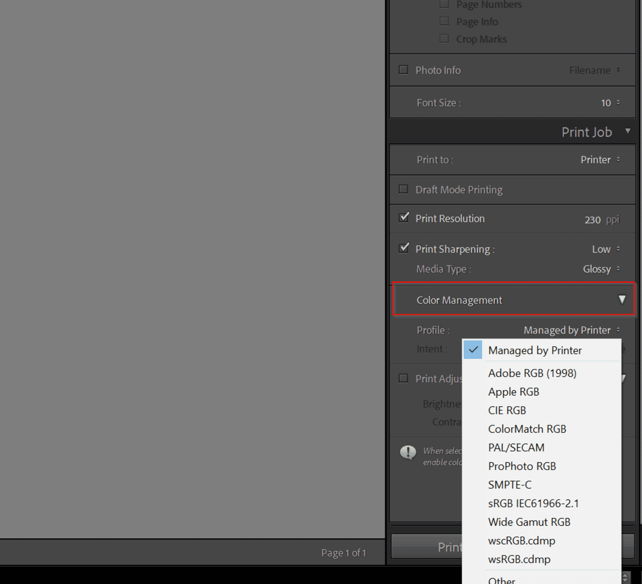Open the Media Type Glossy dropdown
The height and width of the screenshot is (584, 642).
point(602,269)
